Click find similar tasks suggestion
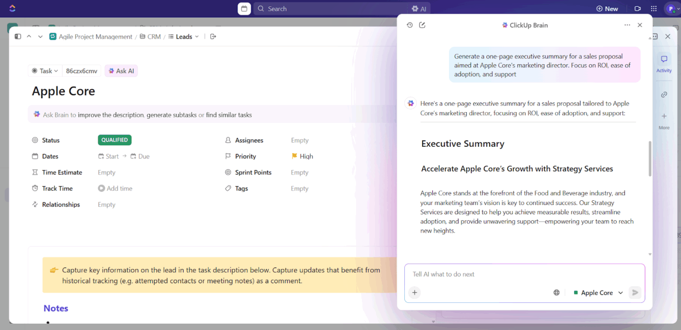This screenshot has height=330, width=681. point(229,115)
